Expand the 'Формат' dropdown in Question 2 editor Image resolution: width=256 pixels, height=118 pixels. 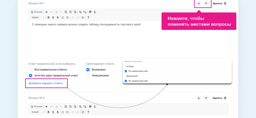click(38, 112)
